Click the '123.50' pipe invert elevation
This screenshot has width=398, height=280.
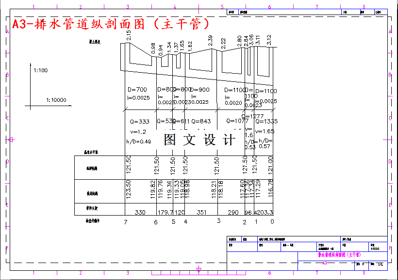point(128,189)
